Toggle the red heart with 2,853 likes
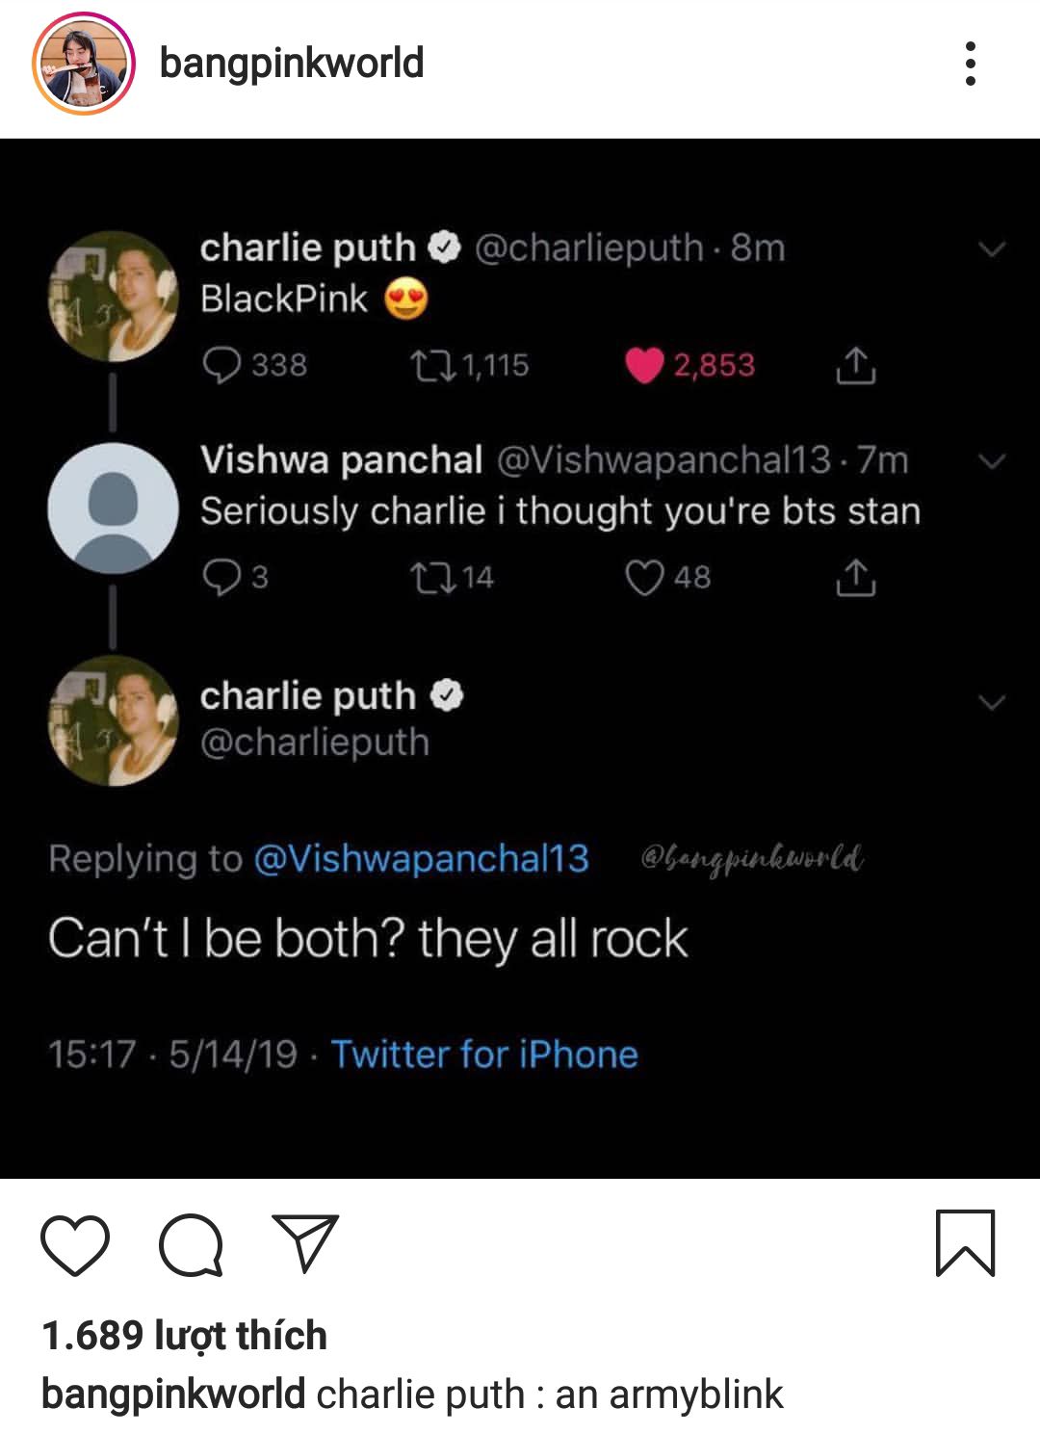The height and width of the screenshot is (1434, 1040). tap(644, 365)
